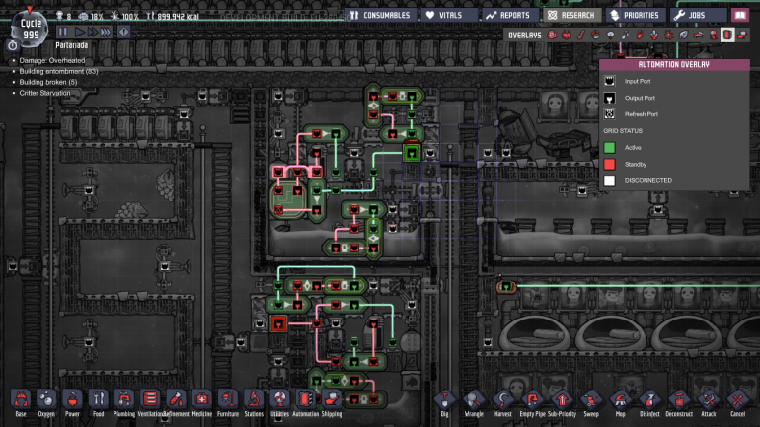The image size is (760, 427).
Task: Toggle the Temperature overlay thermometer icon
Action: click(x=581, y=35)
